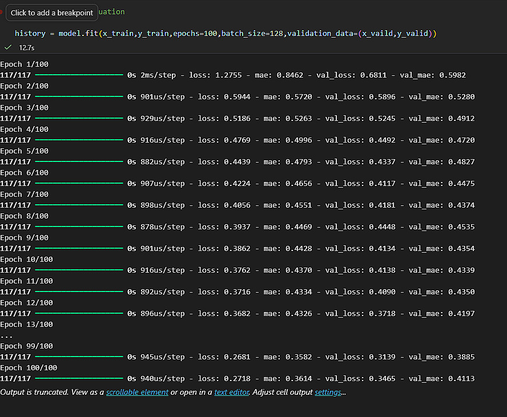This screenshot has height=417, width=507.
Task: Click the 12.7s execution time label
Action: point(27,48)
